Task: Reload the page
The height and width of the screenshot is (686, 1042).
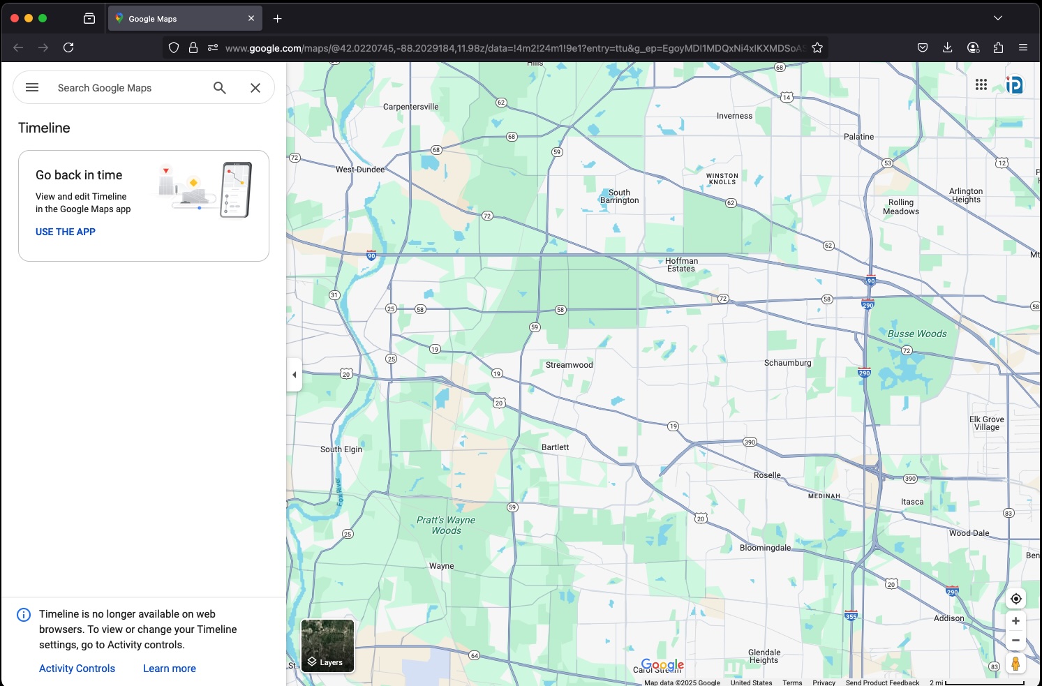Action: pos(68,47)
